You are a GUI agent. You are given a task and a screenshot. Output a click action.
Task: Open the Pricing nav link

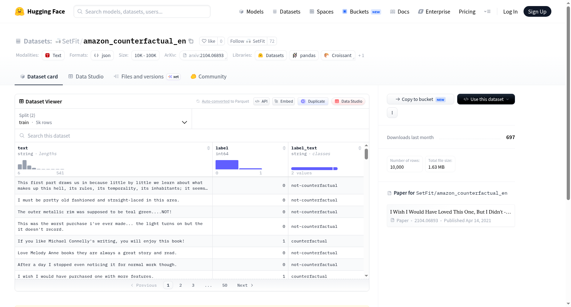[x=467, y=11]
